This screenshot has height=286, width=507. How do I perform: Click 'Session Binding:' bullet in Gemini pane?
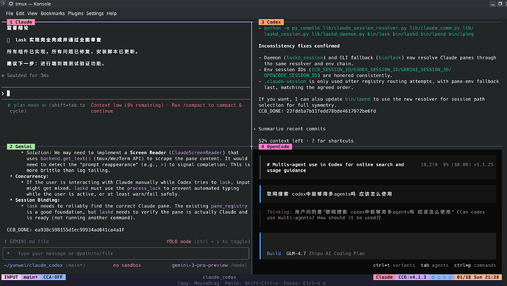coord(37,200)
